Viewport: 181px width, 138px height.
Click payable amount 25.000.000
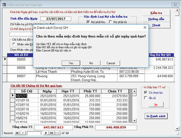[x=92, y=96]
